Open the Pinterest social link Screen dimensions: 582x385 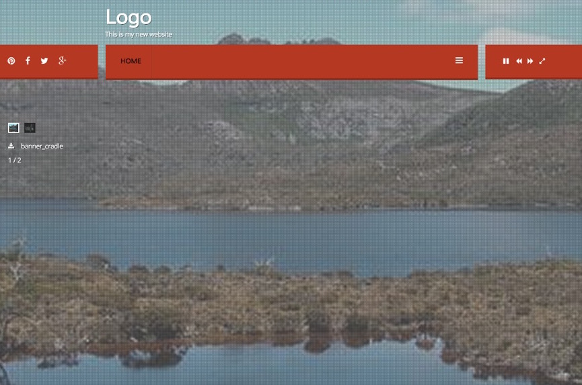[x=11, y=60]
